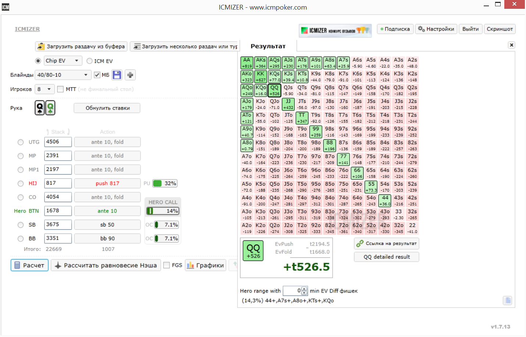Select the 22 cell in hand matrix
The image size is (526, 337).
[x=412, y=228]
